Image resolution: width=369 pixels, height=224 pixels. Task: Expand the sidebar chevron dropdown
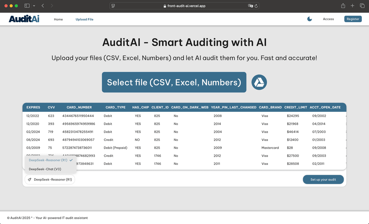pyautogui.click(x=34, y=6)
